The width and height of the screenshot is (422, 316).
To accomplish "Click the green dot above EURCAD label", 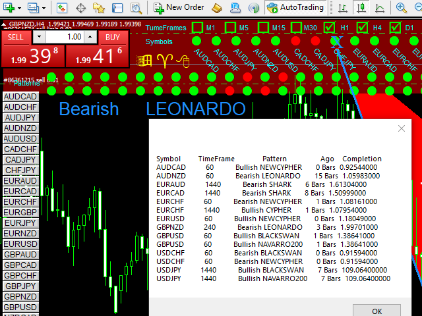I will pyautogui.click(x=375, y=41).
